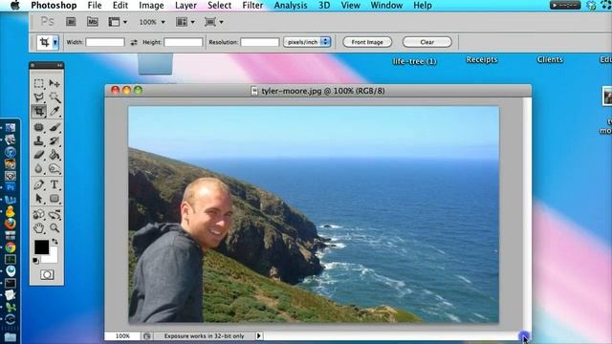Click the crop Width input field
Image resolution: width=612 pixels, height=344 pixels.
[x=105, y=42]
